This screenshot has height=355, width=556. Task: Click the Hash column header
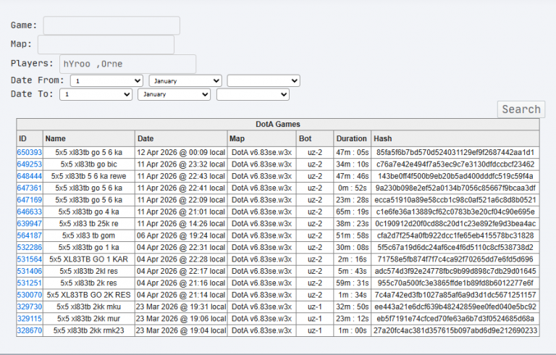[x=455, y=138]
